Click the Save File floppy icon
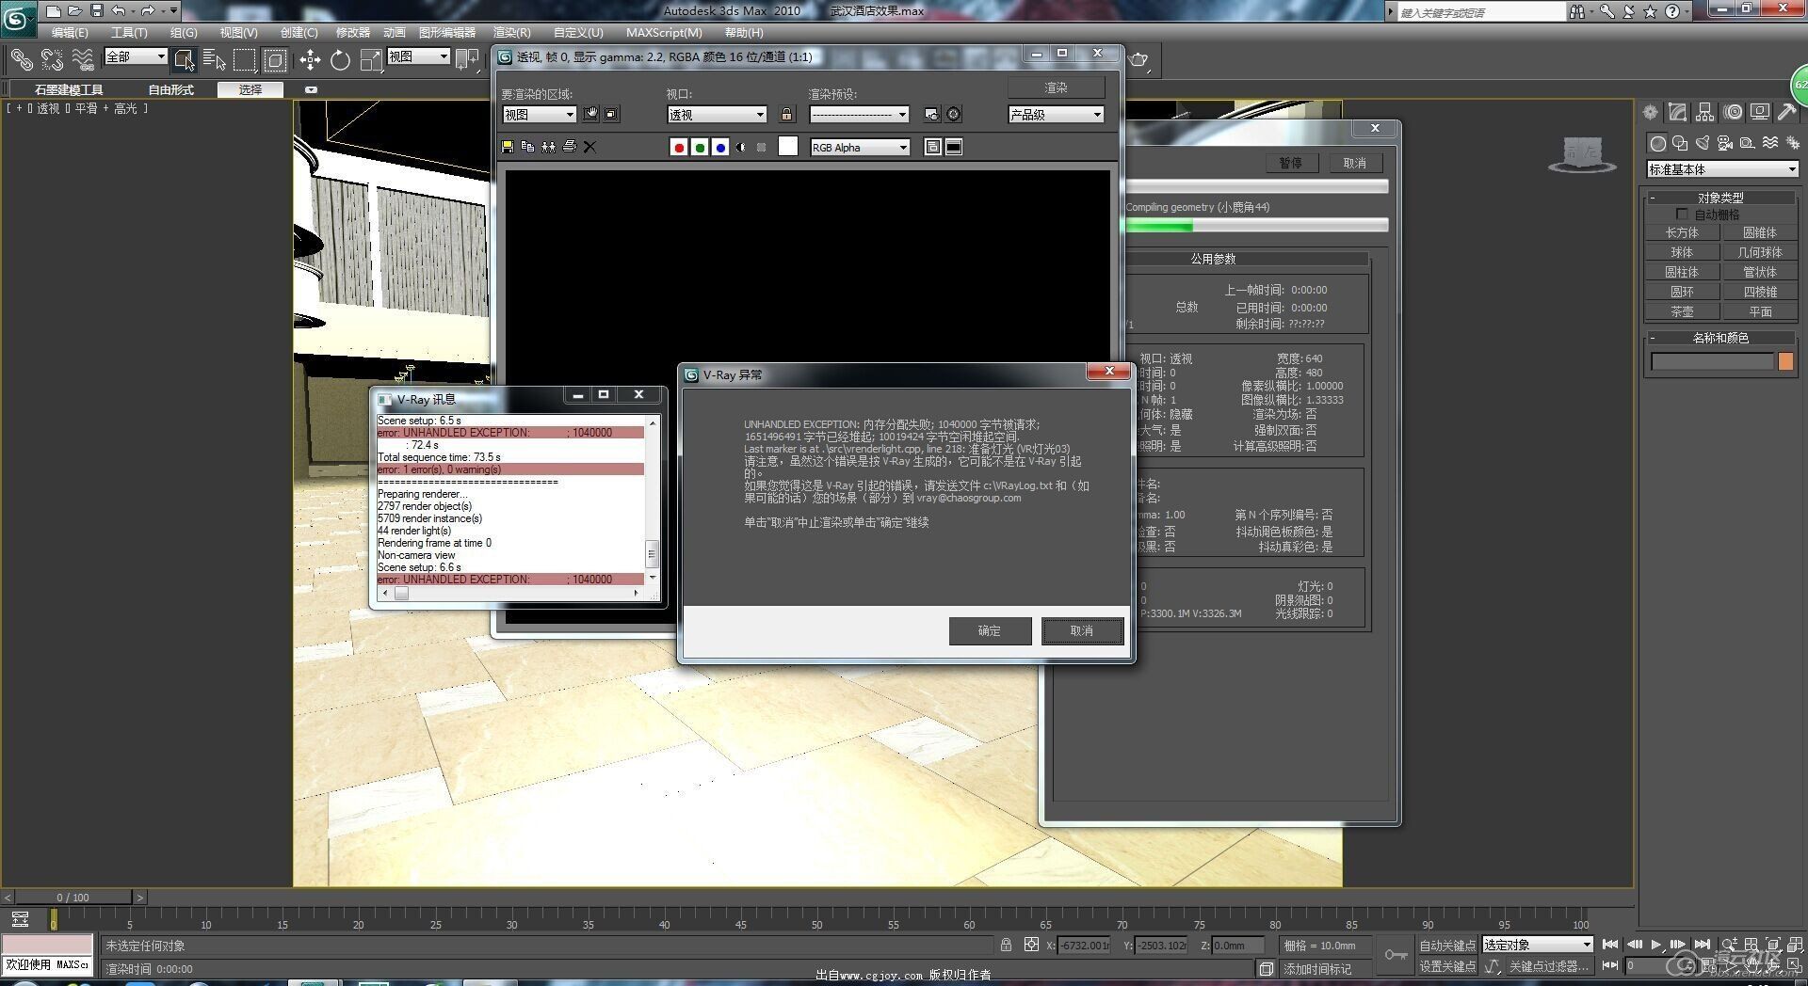The width and height of the screenshot is (1808, 986). click(x=96, y=11)
